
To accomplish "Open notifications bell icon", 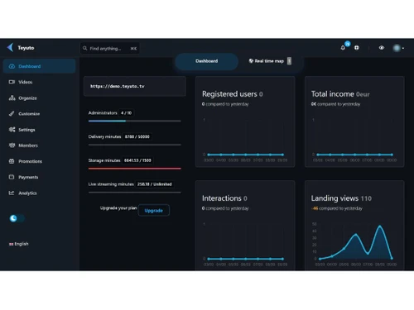I will (x=343, y=48).
